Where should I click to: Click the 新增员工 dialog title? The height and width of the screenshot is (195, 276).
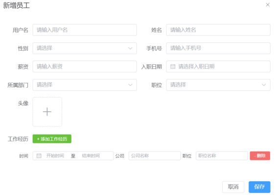click(16, 5)
